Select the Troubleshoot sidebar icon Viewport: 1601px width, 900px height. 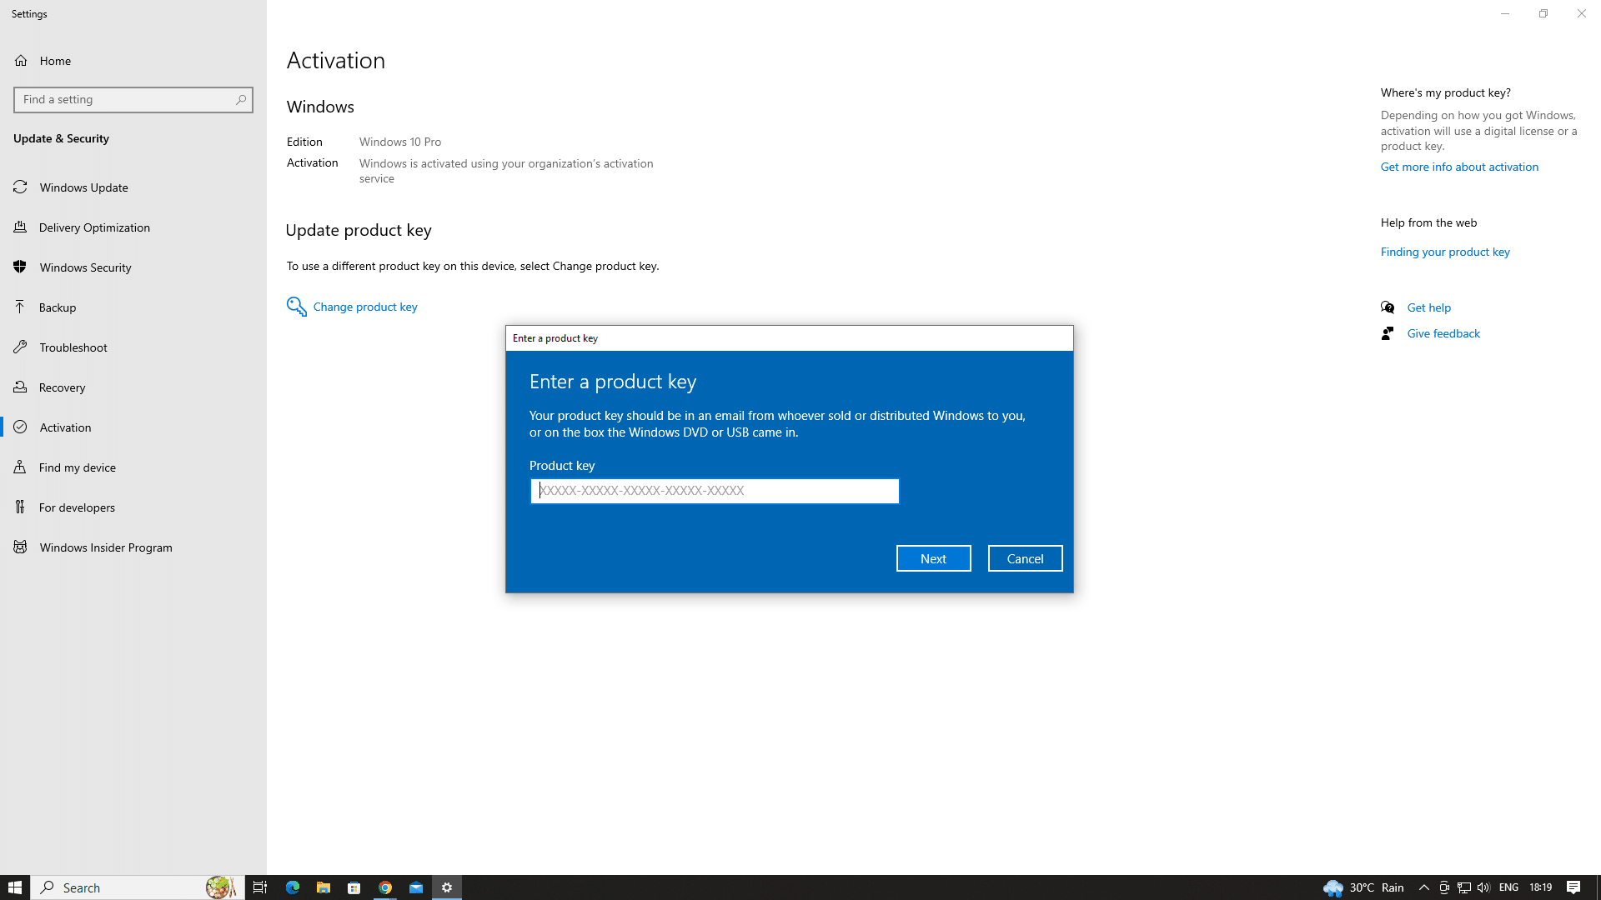[x=20, y=347]
